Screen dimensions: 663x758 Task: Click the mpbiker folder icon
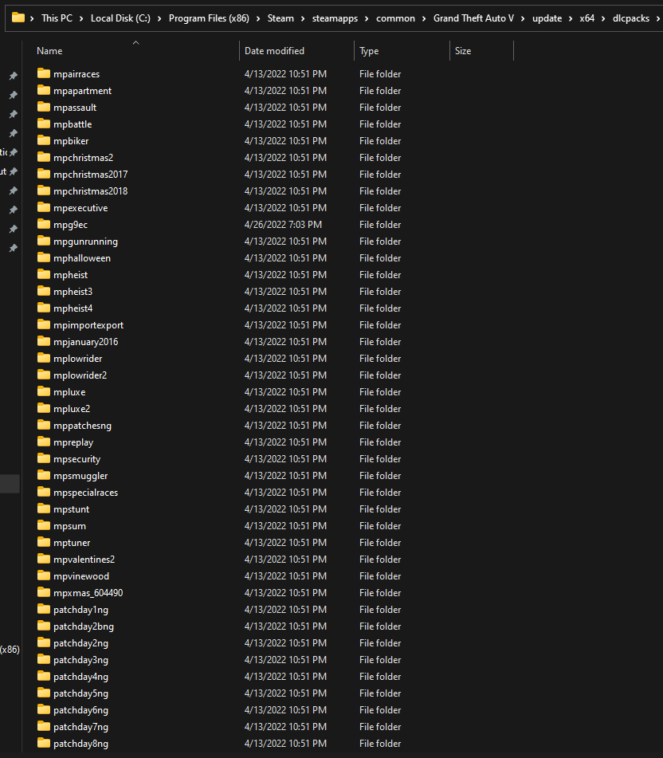(44, 140)
